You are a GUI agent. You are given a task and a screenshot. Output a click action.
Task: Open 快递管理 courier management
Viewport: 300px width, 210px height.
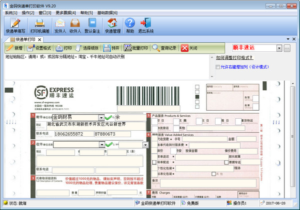(x=112, y=26)
